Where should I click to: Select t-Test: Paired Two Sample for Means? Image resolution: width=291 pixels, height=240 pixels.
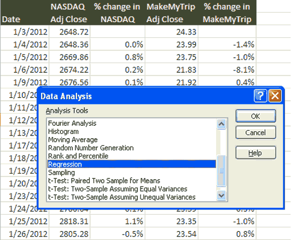[131, 181]
